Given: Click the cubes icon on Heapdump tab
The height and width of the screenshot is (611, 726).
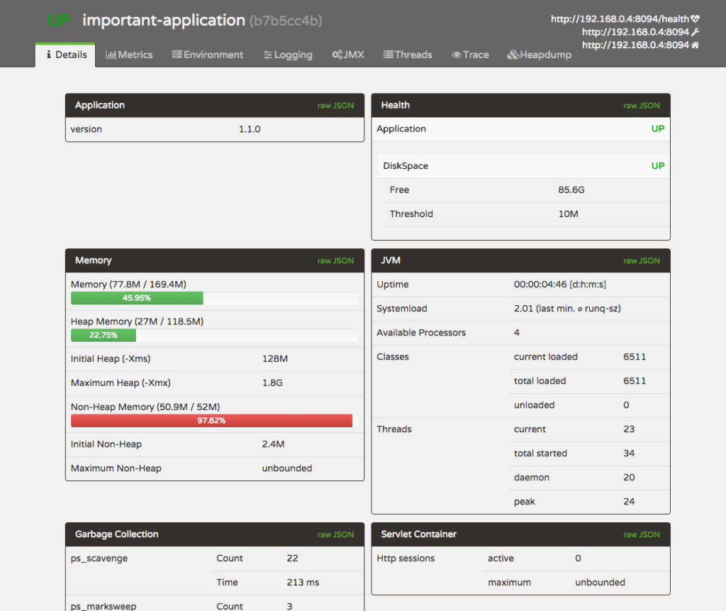Looking at the screenshot, I should click(x=513, y=55).
